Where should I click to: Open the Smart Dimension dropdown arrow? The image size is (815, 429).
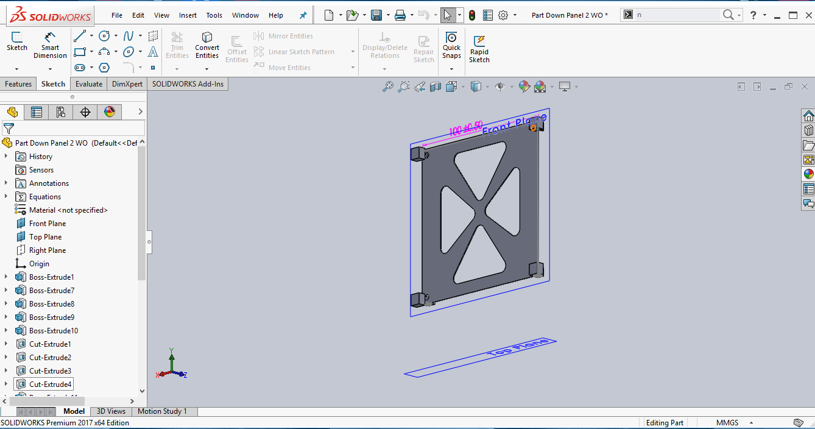pyautogui.click(x=50, y=69)
